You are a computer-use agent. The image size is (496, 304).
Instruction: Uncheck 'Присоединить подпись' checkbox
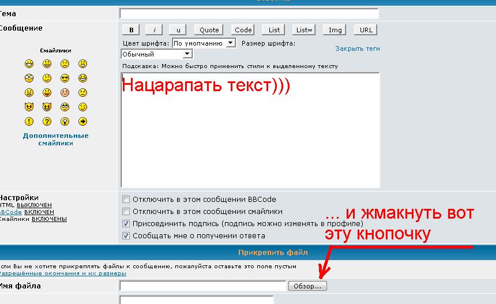[x=126, y=224]
